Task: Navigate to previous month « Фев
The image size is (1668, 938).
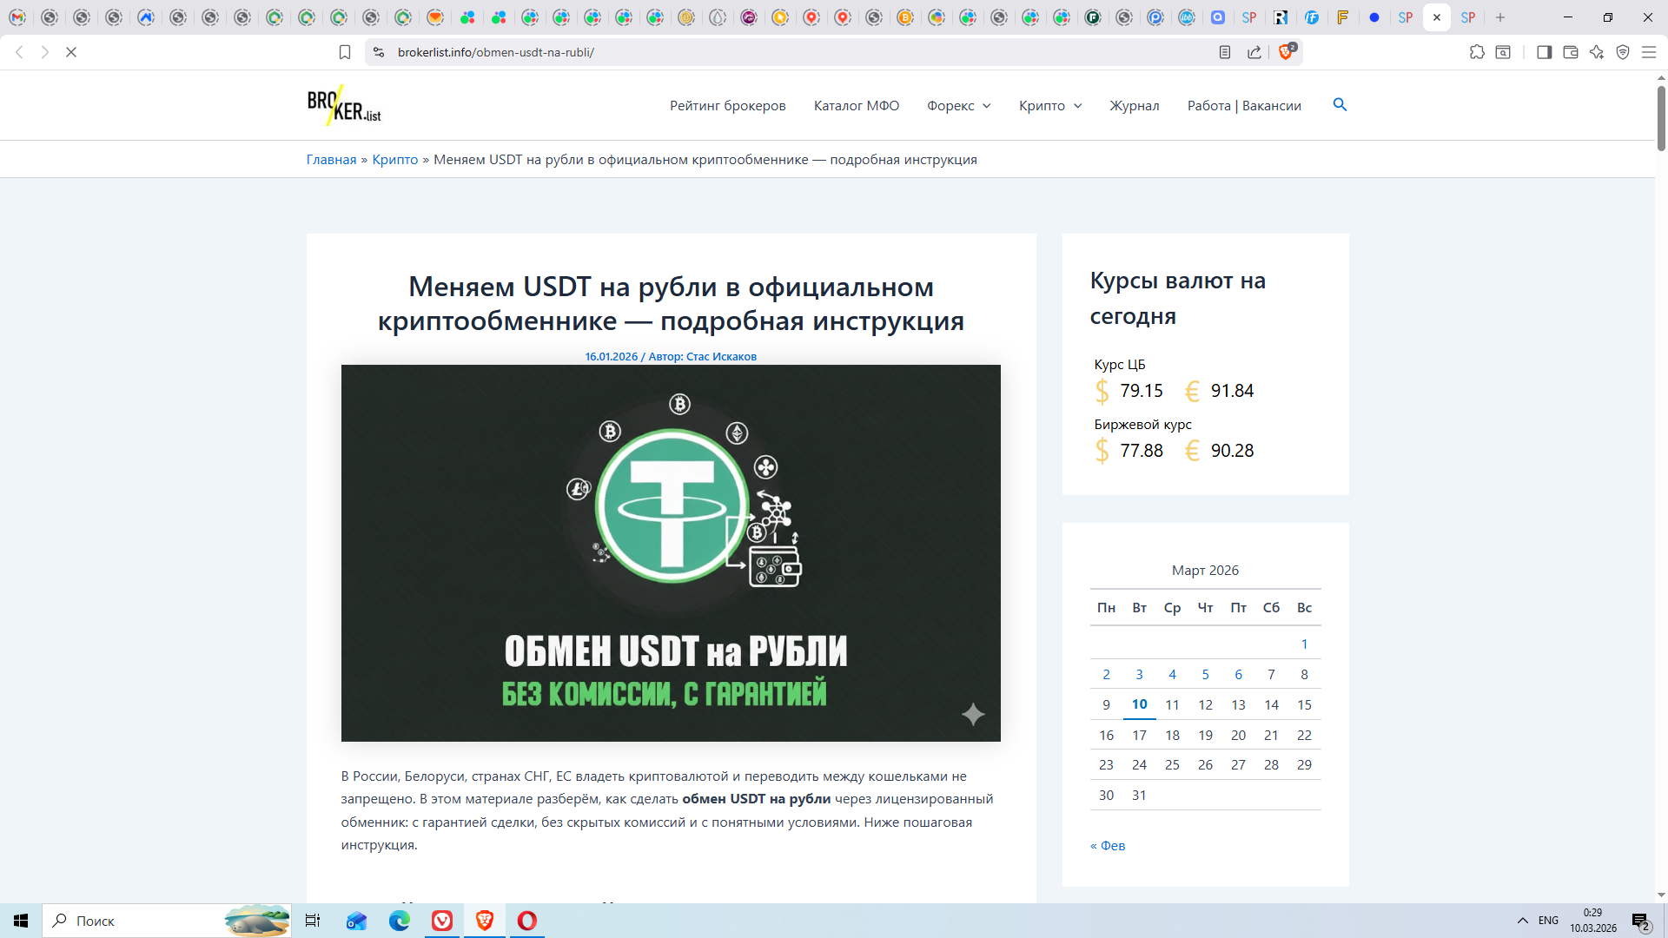Action: pos(1108,845)
